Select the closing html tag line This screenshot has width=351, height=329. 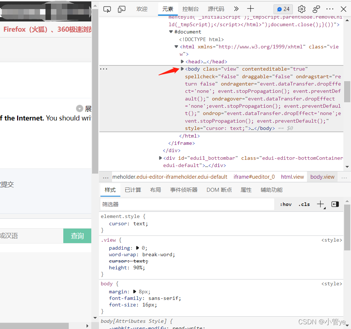coord(190,136)
